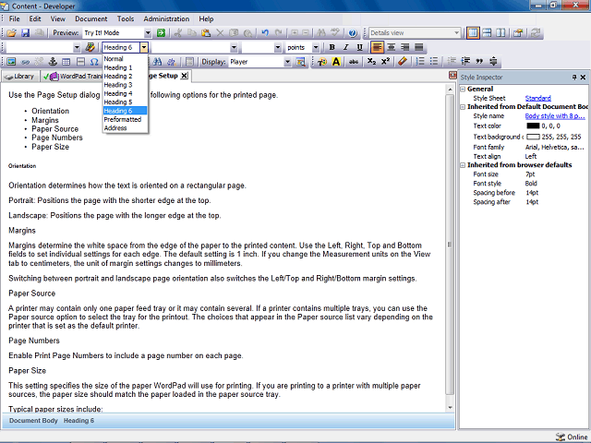Insert a hyperlink with the chain icon
591x443 pixels.
click(25, 62)
